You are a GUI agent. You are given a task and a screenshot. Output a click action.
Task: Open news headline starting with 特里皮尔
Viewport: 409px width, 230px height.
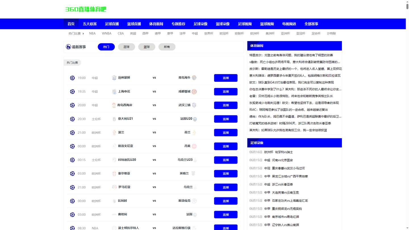coord(291,55)
